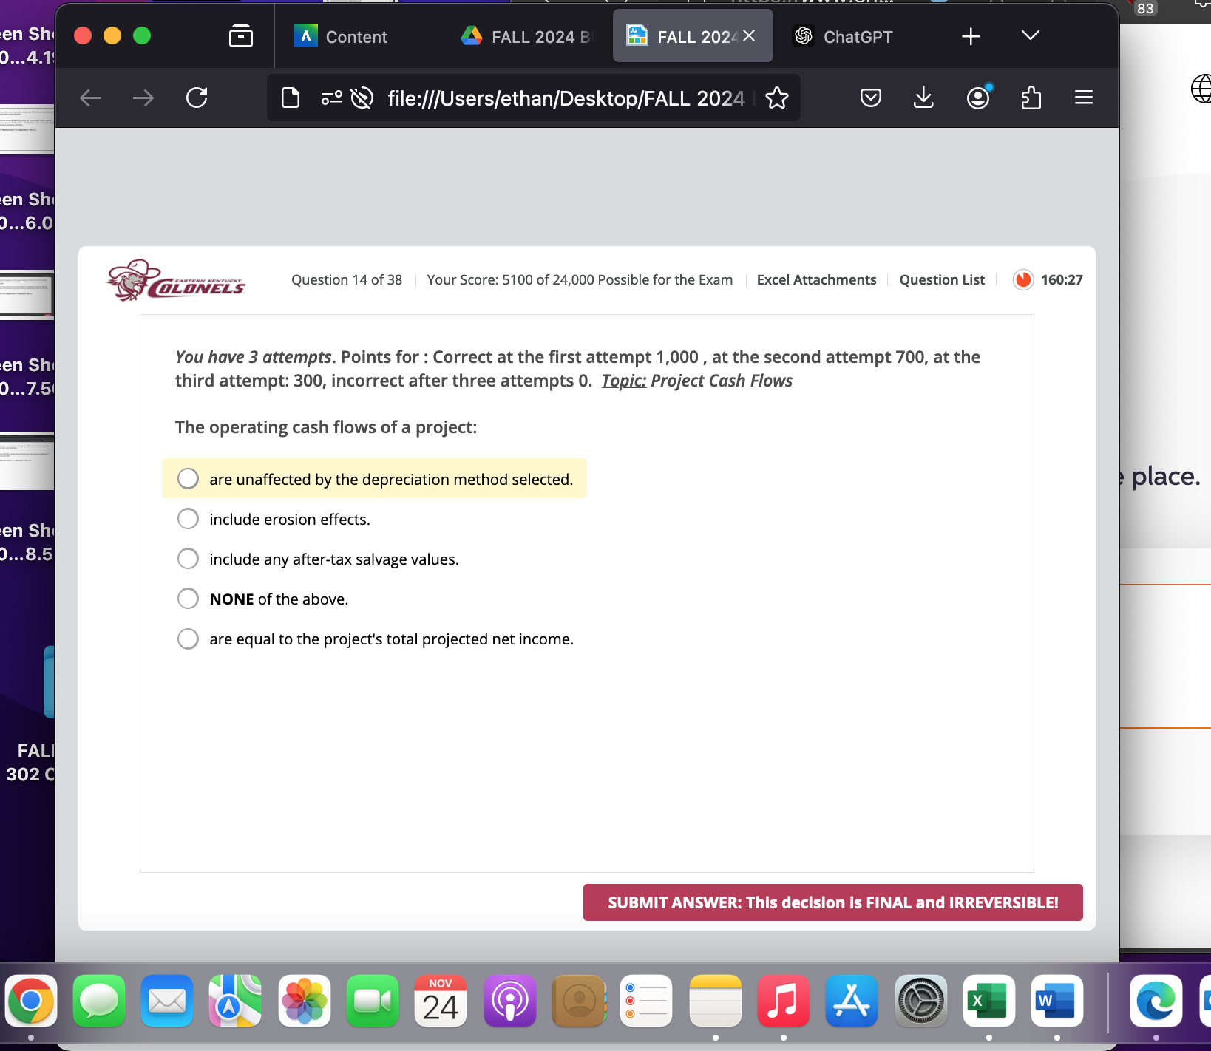
Task: Click the exam timer clock icon
Action: point(1023,279)
